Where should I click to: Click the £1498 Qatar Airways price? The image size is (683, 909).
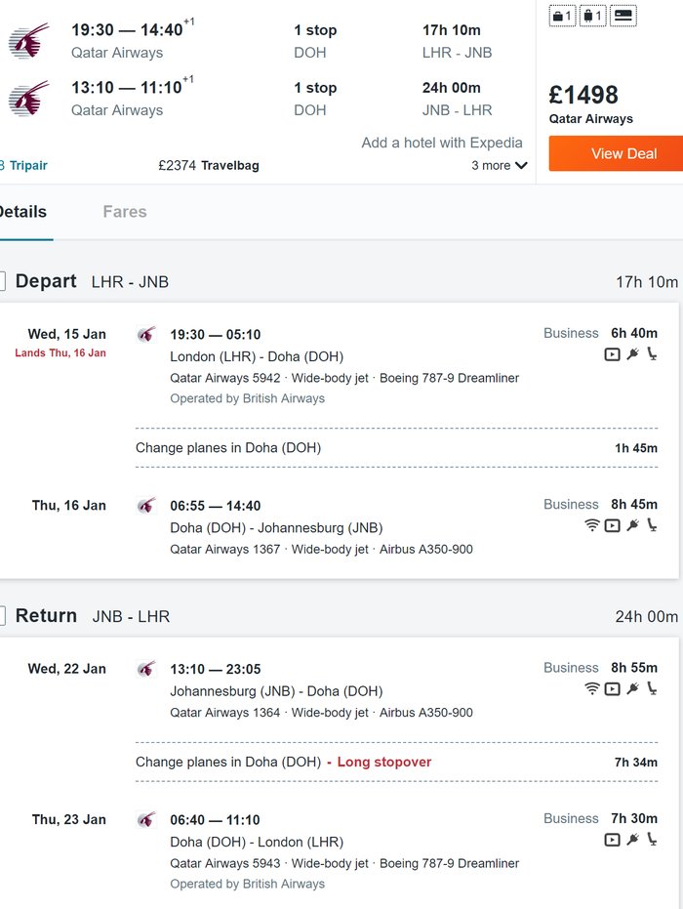click(583, 96)
